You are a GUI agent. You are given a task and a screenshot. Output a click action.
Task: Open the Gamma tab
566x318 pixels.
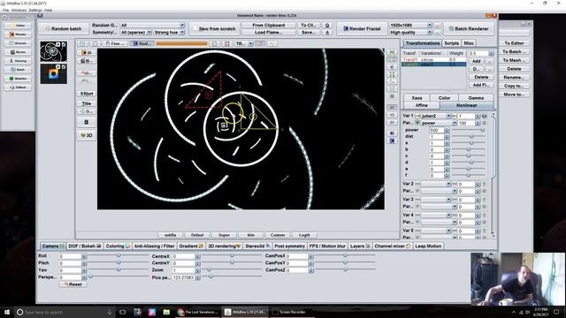coord(476,98)
